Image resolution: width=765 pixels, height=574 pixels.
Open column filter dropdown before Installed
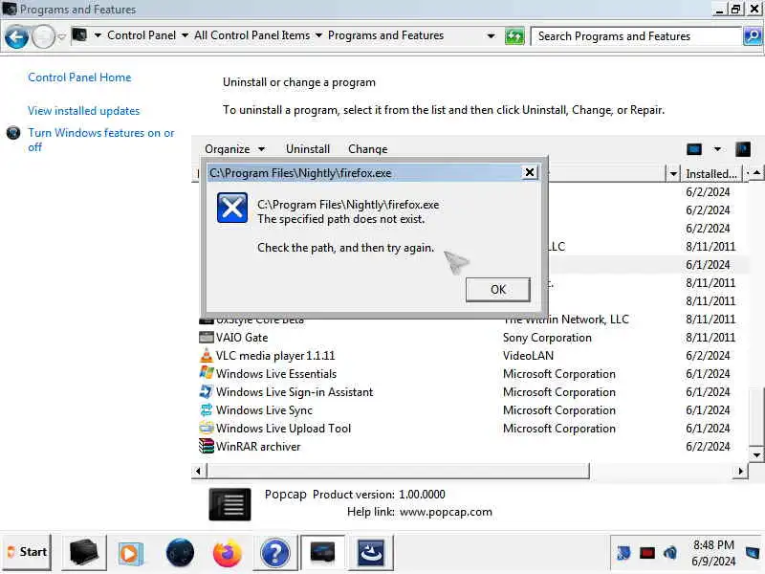tap(673, 174)
